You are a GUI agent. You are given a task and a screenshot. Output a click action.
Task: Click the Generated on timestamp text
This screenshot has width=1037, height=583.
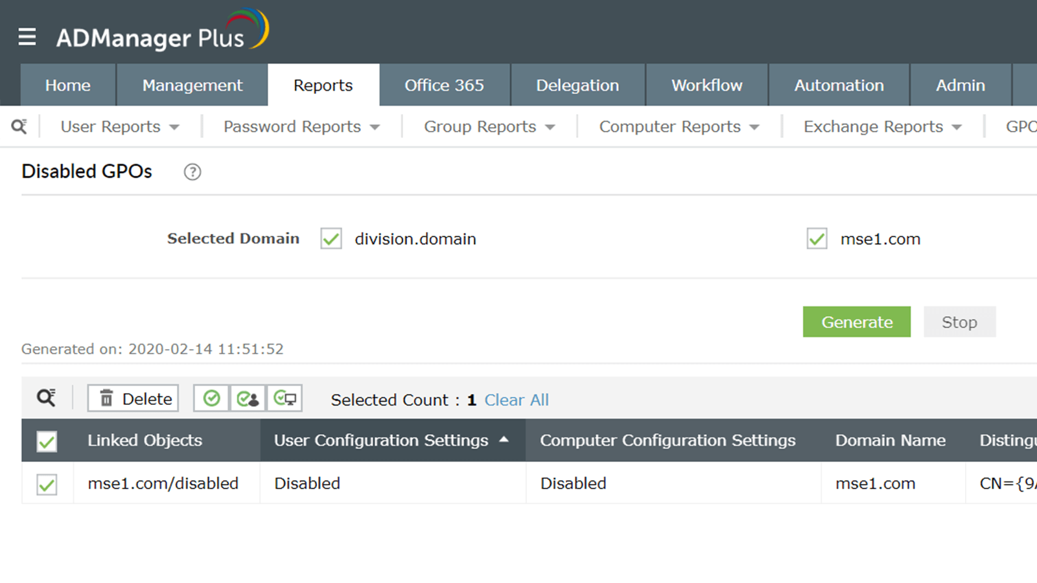pyautogui.click(x=152, y=349)
